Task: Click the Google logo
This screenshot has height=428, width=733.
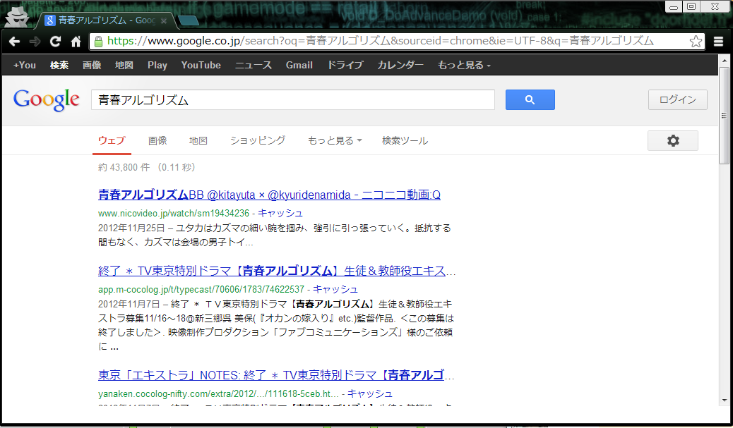Action: click(x=47, y=100)
